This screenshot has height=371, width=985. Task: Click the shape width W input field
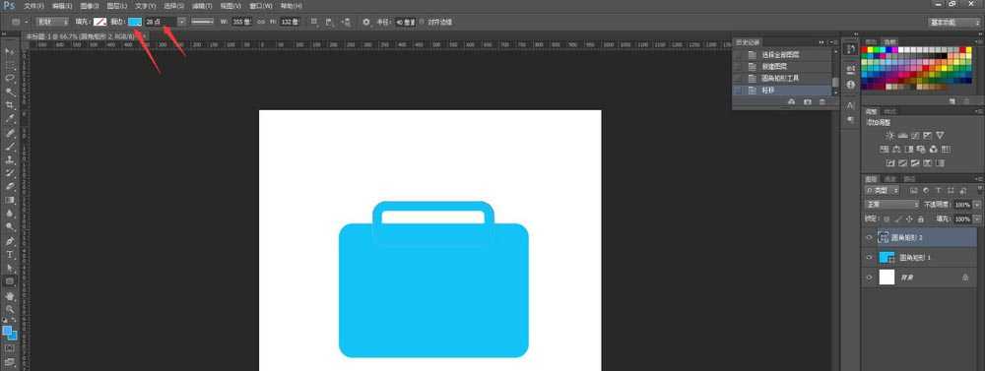(x=242, y=22)
